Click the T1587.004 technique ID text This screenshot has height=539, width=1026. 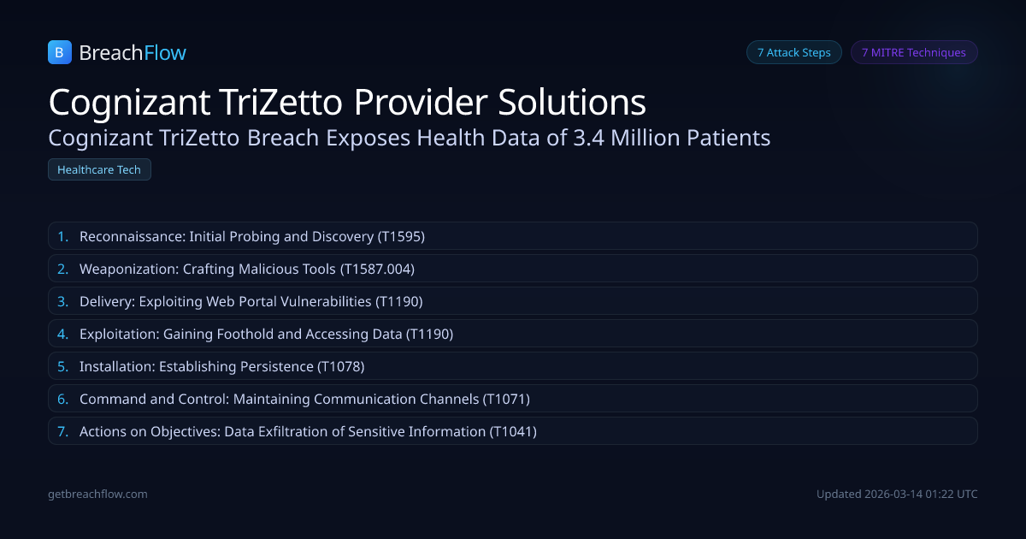click(x=377, y=269)
